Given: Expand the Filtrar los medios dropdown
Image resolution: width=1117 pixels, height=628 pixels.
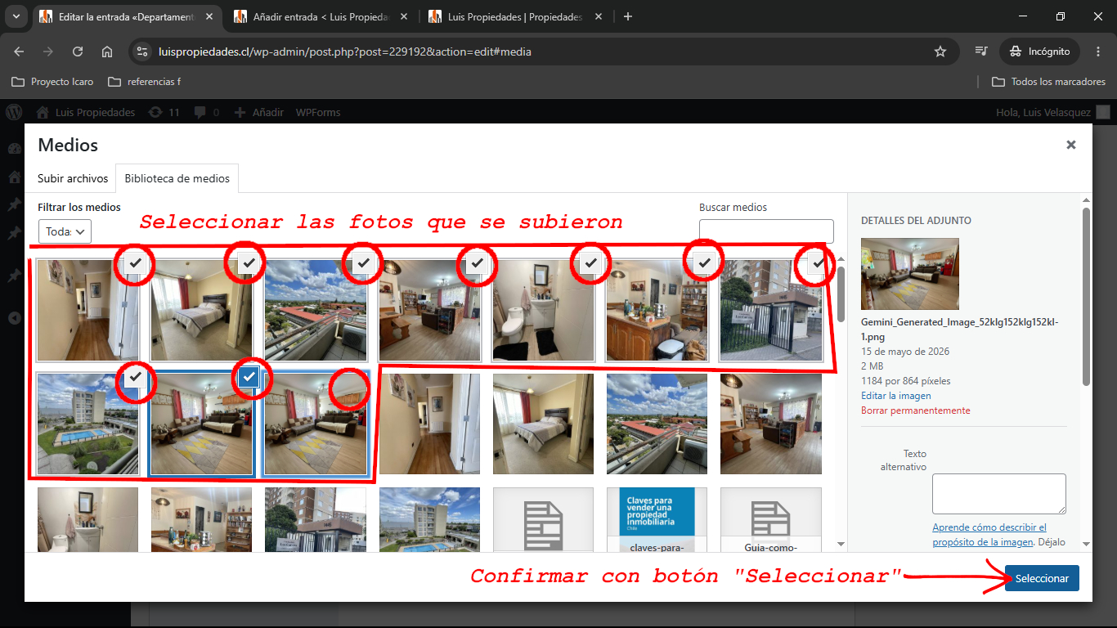Looking at the screenshot, I should (65, 231).
